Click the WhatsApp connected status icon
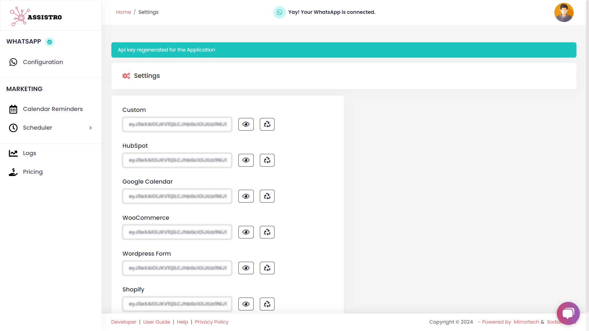 (x=279, y=12)
